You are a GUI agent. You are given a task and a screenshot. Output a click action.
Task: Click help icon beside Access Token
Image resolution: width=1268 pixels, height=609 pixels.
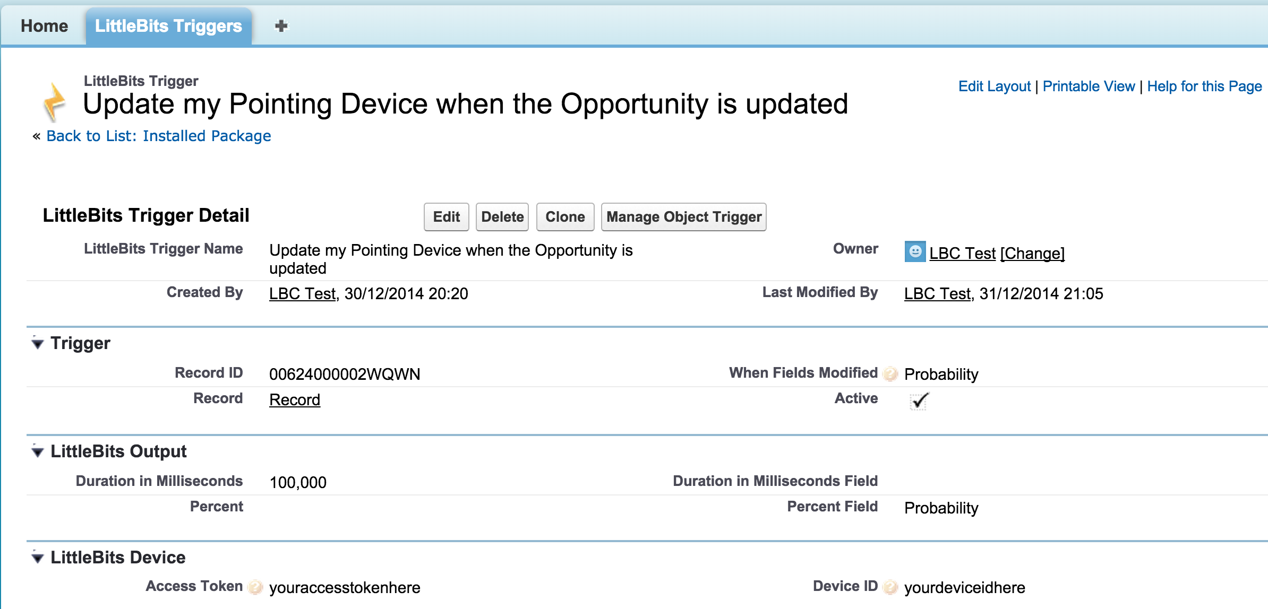click(255, 587)
